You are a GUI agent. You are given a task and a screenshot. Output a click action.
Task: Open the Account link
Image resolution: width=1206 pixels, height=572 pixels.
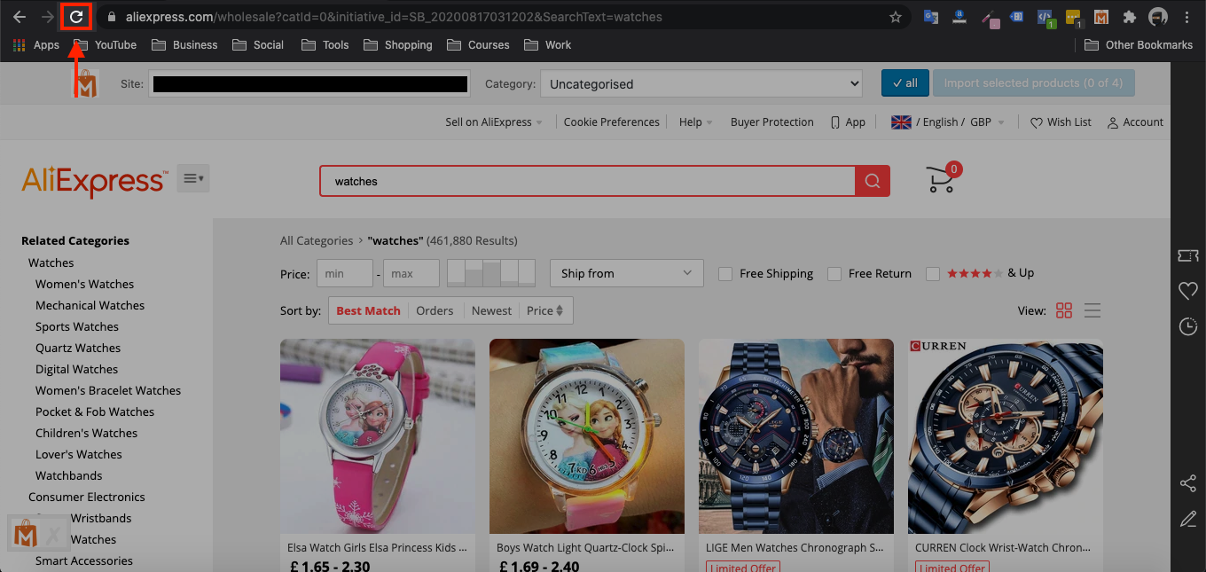[1135, 122]
